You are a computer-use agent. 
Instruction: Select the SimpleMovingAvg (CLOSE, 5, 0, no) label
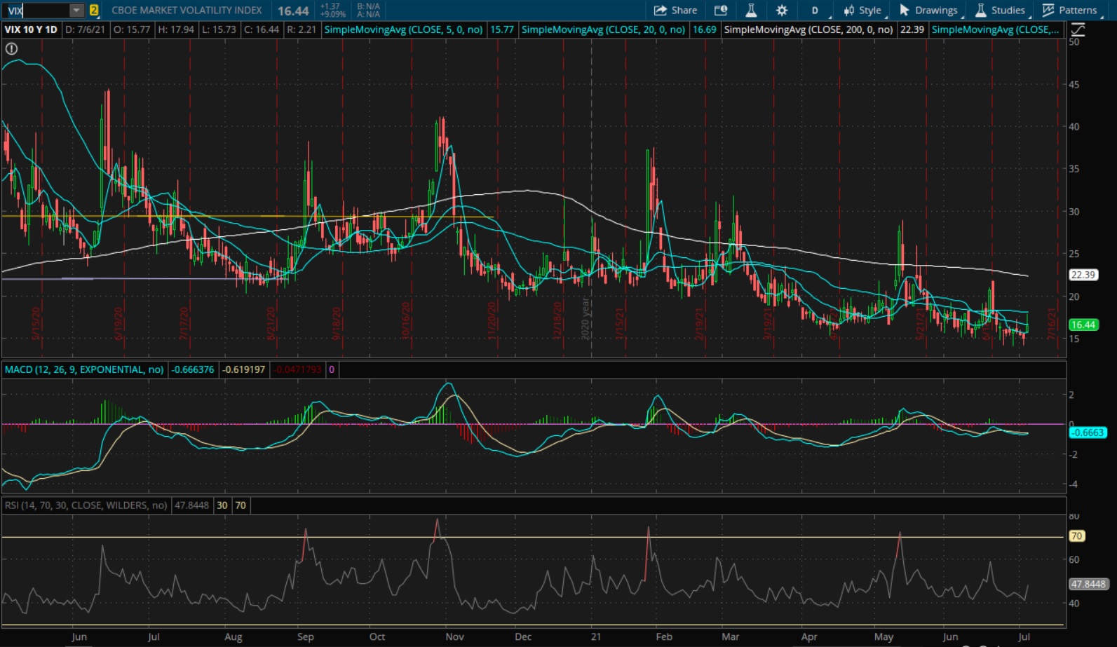coord(403,29)
